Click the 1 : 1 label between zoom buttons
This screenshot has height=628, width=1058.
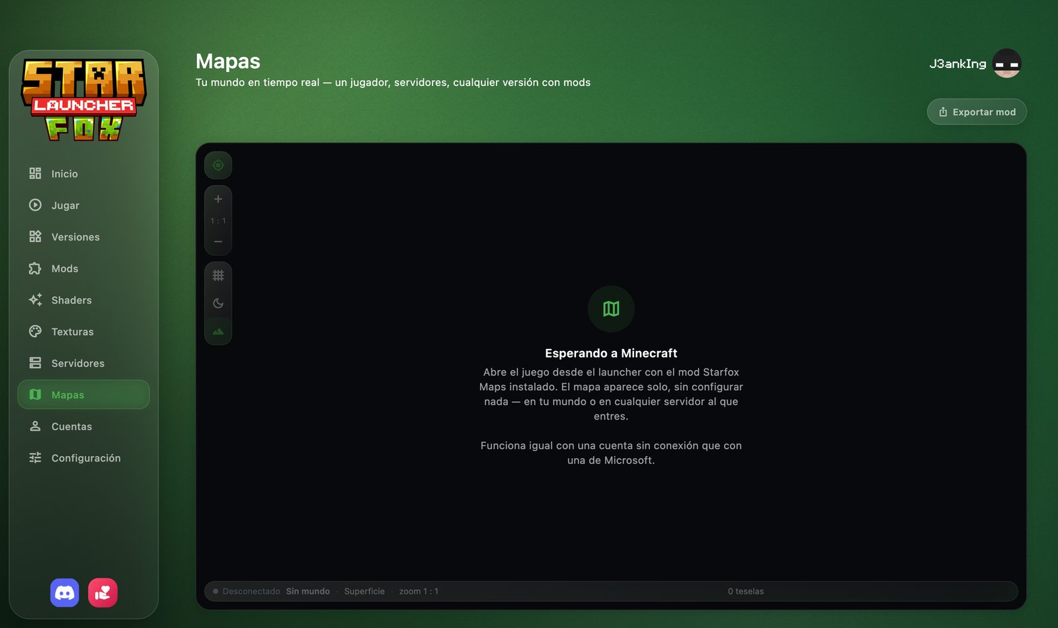tap(218, 221)
